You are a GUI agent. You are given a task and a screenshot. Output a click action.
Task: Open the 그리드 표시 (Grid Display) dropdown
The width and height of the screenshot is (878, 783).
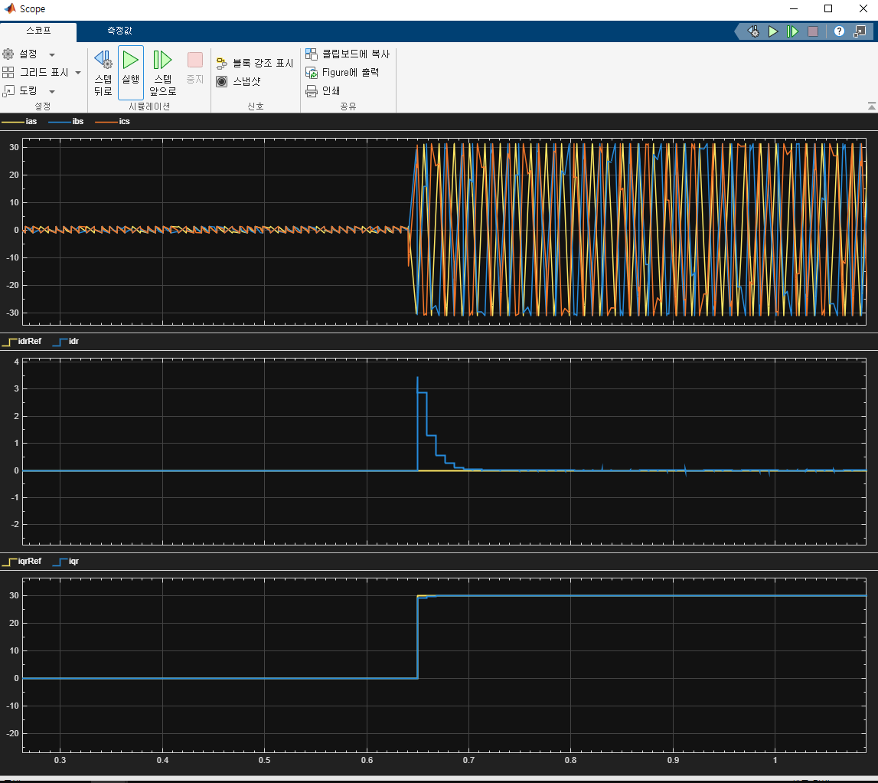(78, 73)
